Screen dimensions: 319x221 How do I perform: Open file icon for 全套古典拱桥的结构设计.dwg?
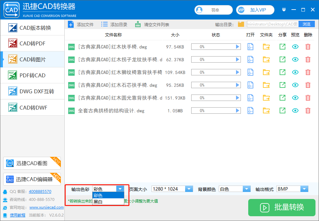250,111
